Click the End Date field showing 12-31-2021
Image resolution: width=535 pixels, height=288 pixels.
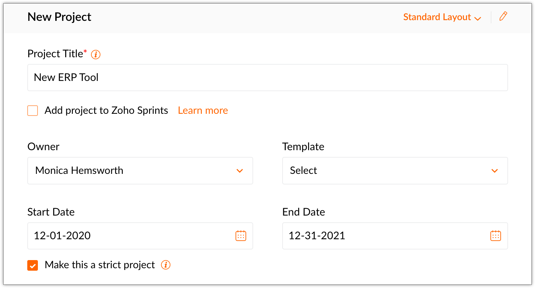tap(395, 236)
